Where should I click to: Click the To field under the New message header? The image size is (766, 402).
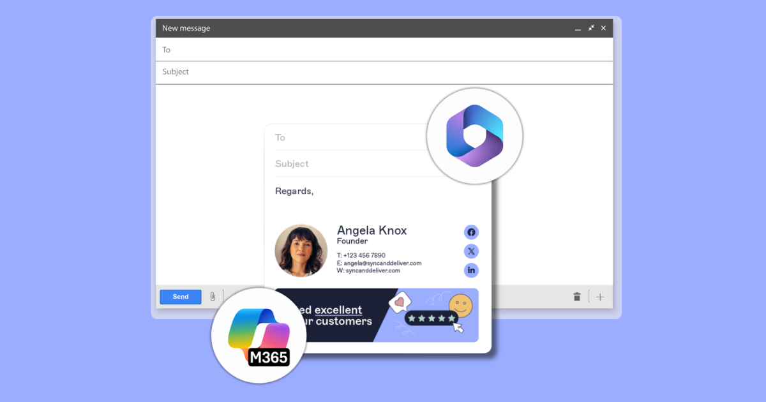(383, 50)
